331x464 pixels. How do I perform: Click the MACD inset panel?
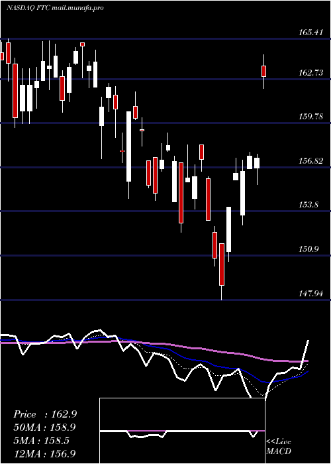(x=182, y=431)
